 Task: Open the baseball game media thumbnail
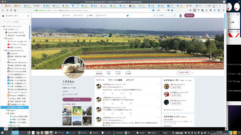(x=77, y=111)
